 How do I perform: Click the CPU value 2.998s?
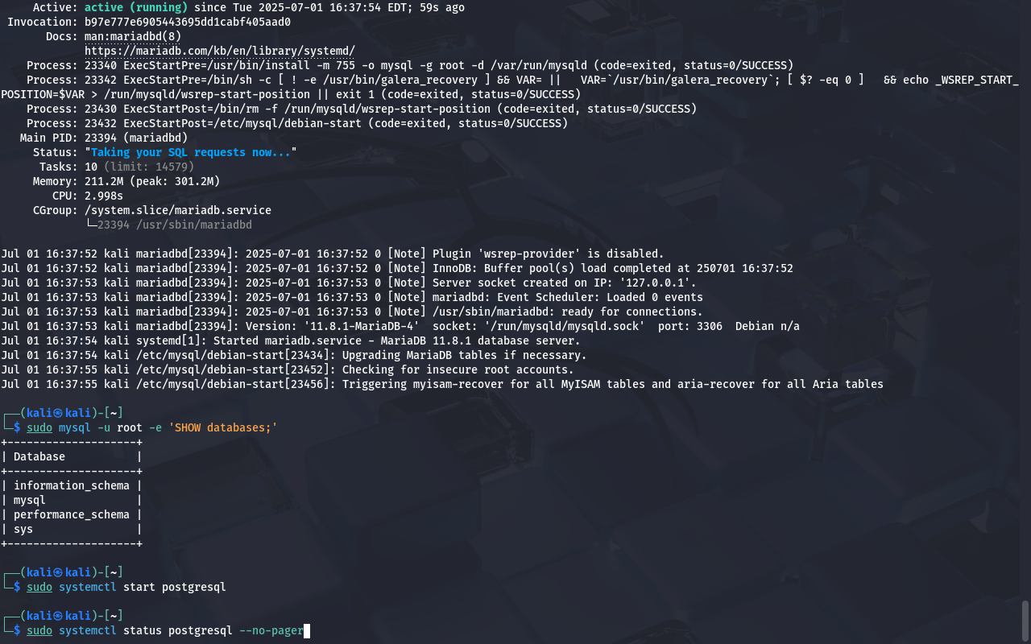[104, 196]
